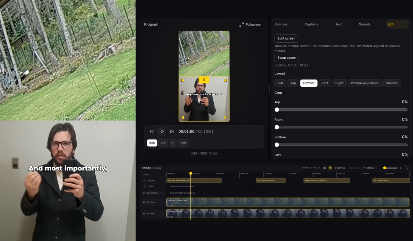Click the 1080 × 1920 · 30 fps label
This screenshot has width=413, height=241.
point(204,154)
